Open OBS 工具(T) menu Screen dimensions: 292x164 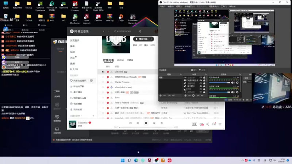point(224,7)
